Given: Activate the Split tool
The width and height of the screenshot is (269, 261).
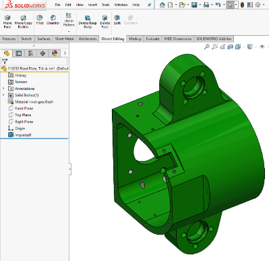Looking at the screenshot, I should tap(117, 20).
